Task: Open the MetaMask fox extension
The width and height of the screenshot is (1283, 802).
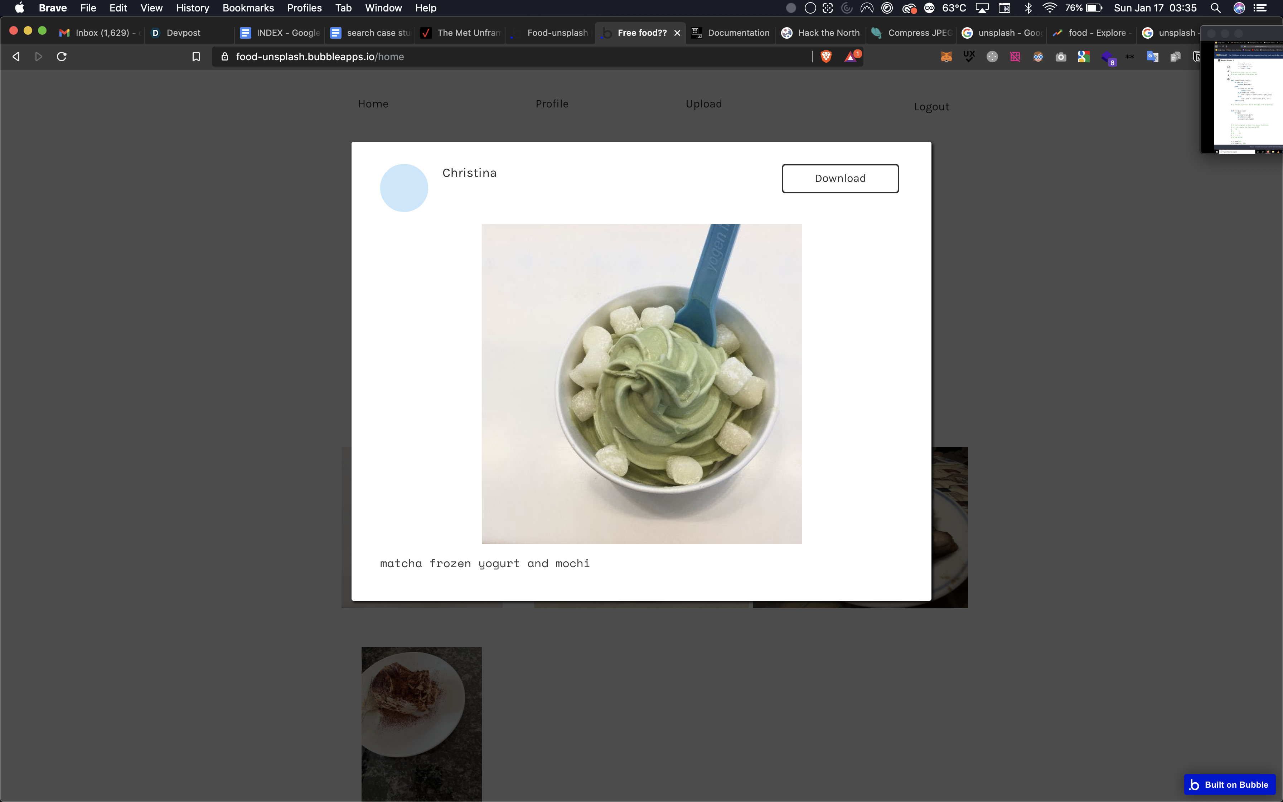Action: pyautogui.click(x=946, y=57)
